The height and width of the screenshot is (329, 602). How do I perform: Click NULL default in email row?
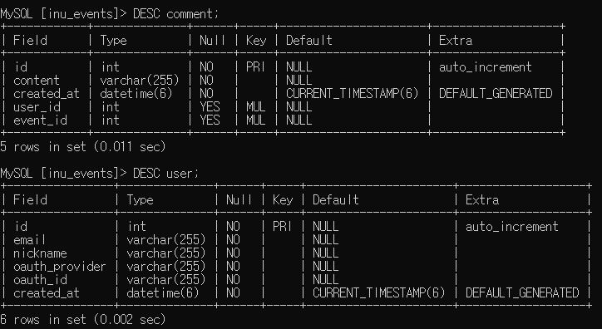pyautogui.click(x=326, y=240)
